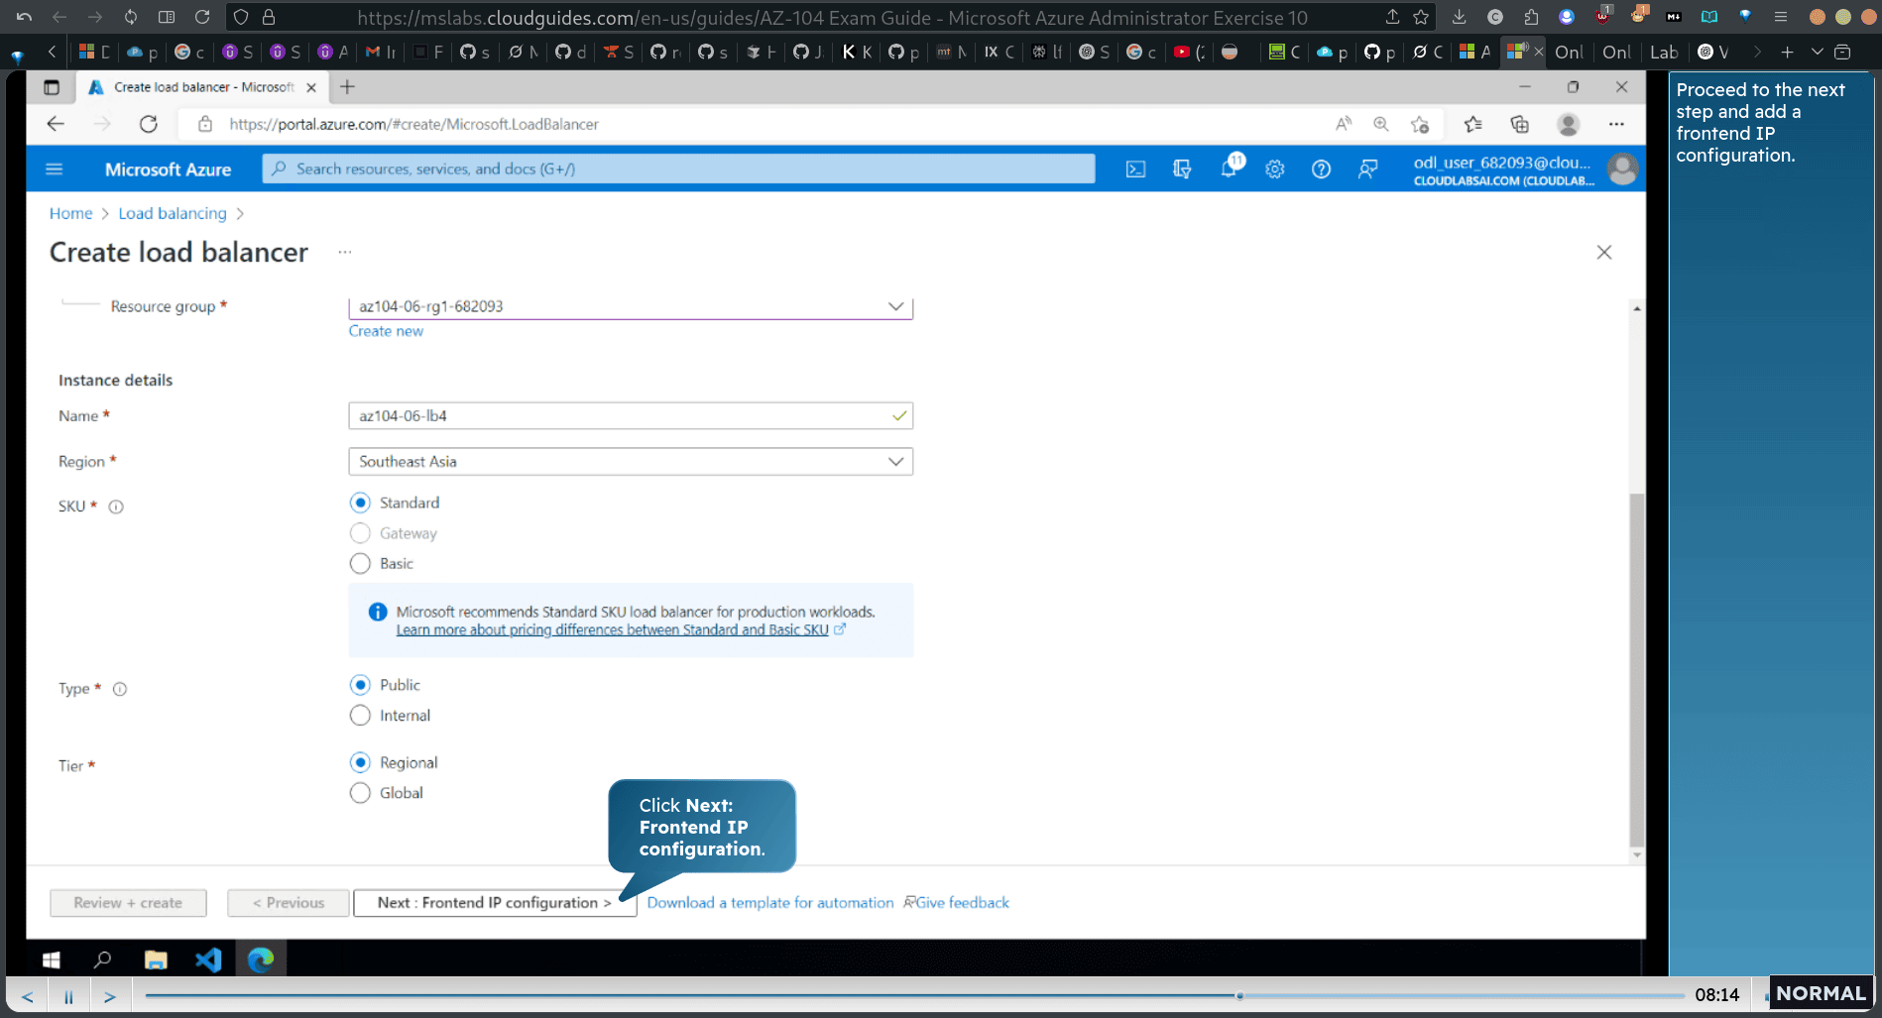
Task: Open the Azure feedback icon
Action: [1367, 170]
